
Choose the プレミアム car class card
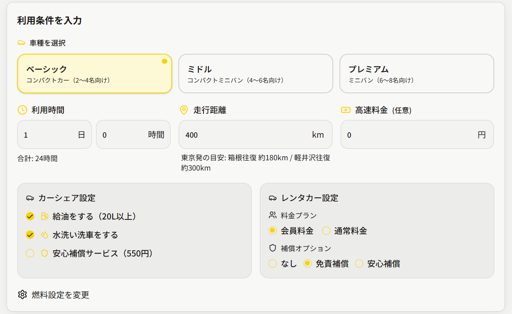(x=416, y=74)
